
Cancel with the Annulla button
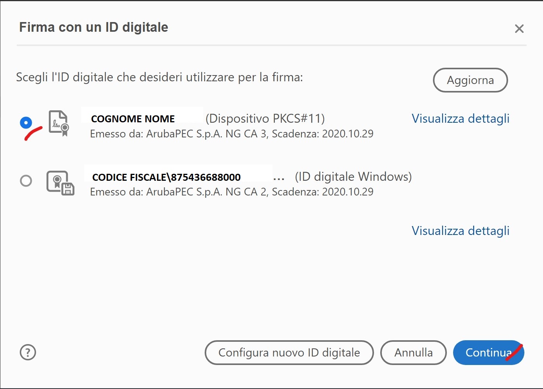click(x=414, y=353)
